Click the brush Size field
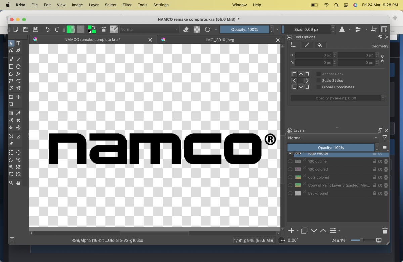This screenshot has width=403, height=262. coord(306,29)
